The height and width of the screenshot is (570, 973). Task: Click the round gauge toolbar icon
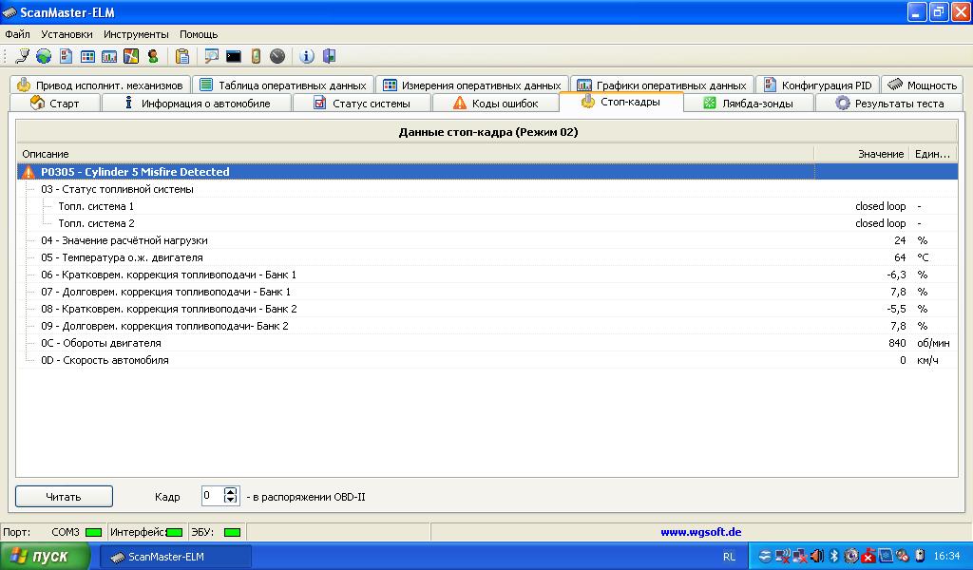[277, 57]
